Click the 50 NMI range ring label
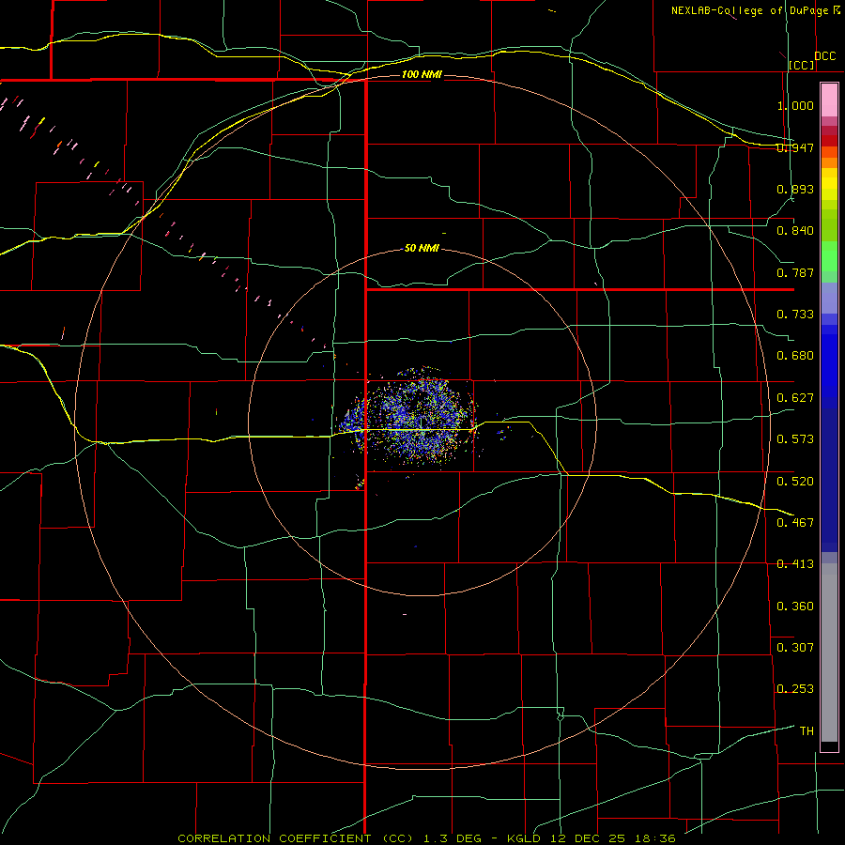845x845 pixels. pyautogui.click(x=422, y=249)
